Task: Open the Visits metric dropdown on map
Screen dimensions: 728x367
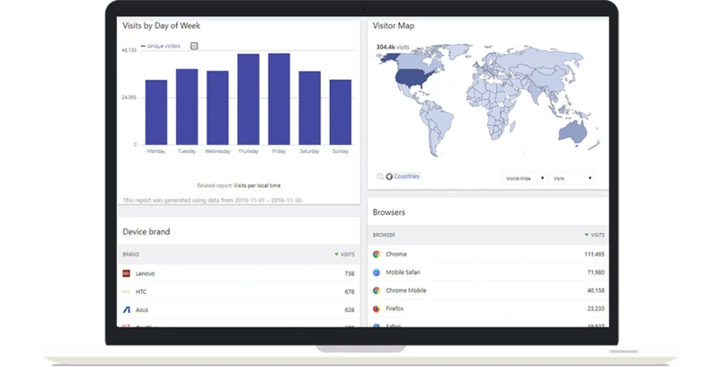Action: click(x=573, y=178)
